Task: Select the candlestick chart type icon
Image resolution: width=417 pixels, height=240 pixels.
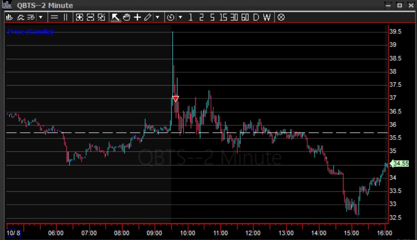Action: 9,17
